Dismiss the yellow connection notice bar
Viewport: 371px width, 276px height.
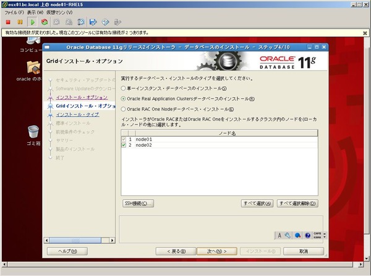[x=365, y=33]
